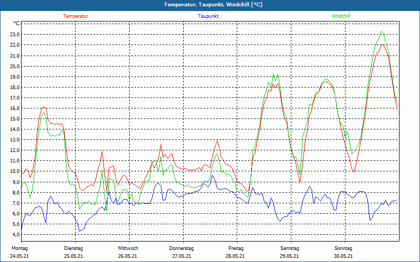Click the '14,0' y-axis value

pos(15,129)
